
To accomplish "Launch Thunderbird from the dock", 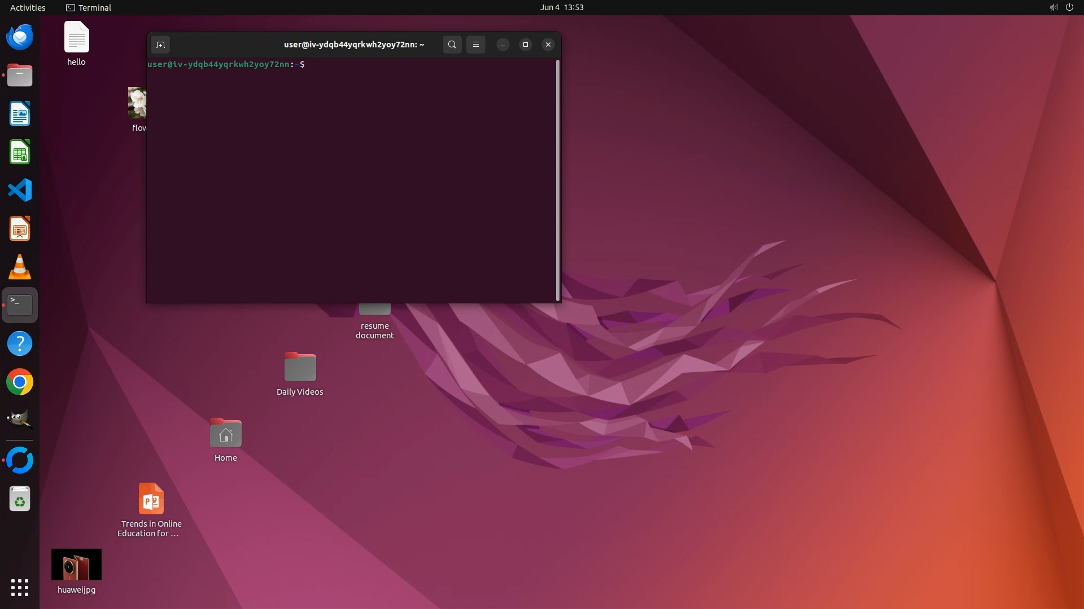I will point(20,37).
